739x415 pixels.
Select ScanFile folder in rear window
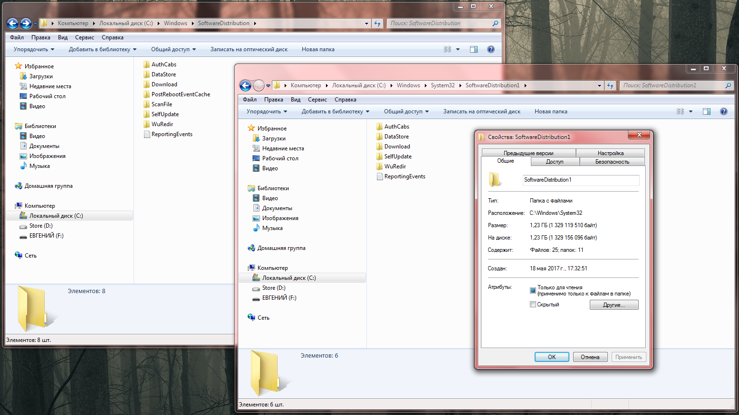158,104
